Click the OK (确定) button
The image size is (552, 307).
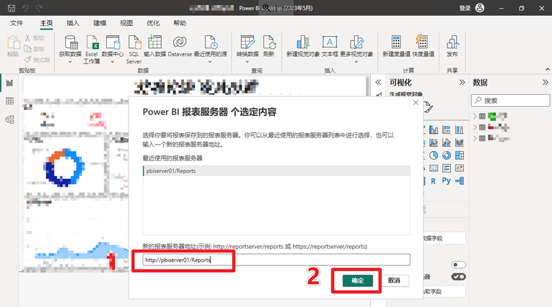coord(358,281)
